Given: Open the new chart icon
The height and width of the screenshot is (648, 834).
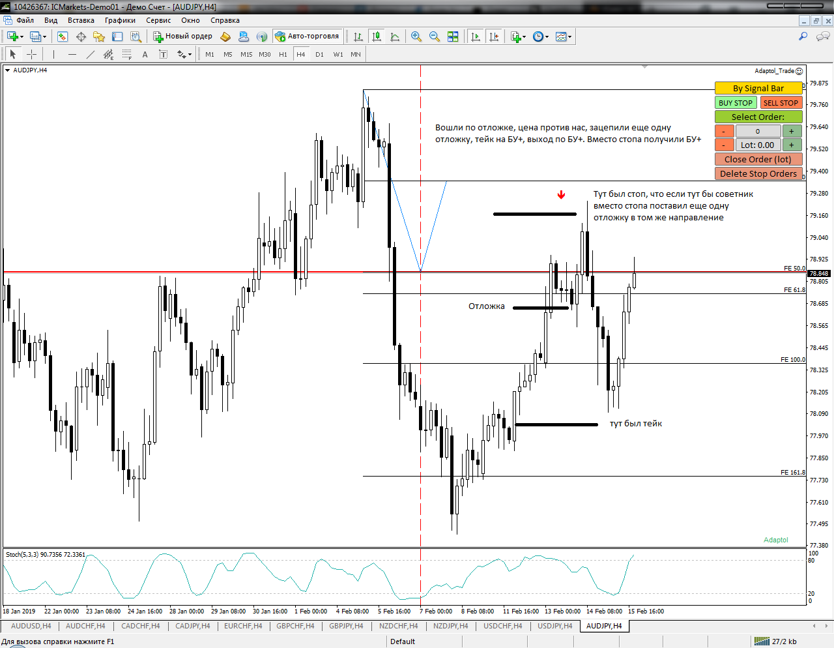Looking at the screenshot, I should pyautogui.click(x=12, y=37).
